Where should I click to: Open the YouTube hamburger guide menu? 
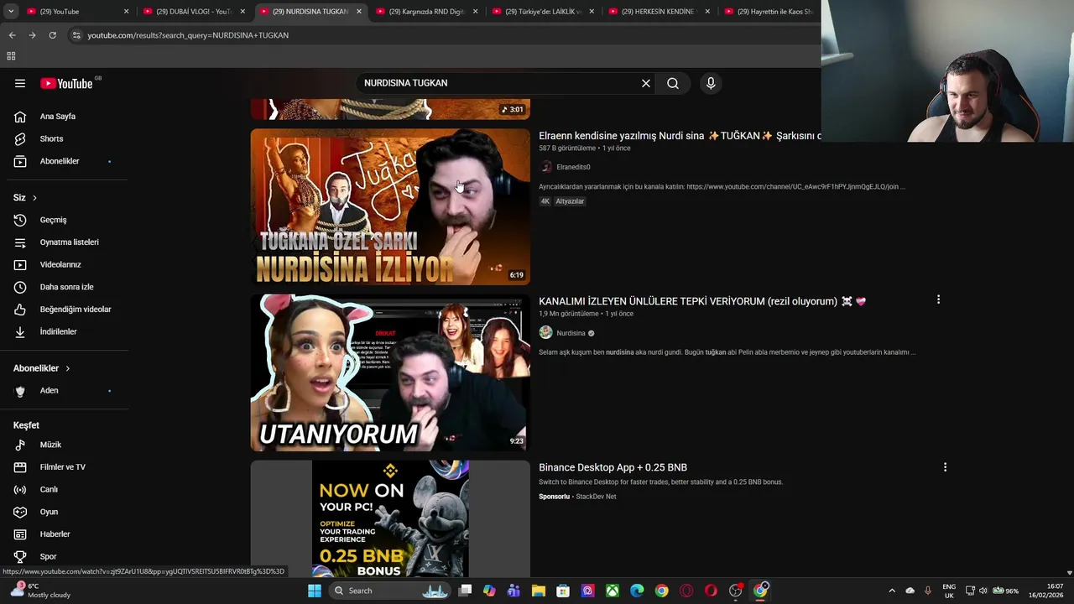click(x=20, y=83)
